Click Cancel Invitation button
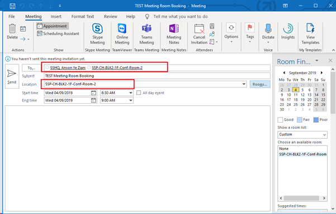Screen dimensions: 336x214 (x=199, y=34)
